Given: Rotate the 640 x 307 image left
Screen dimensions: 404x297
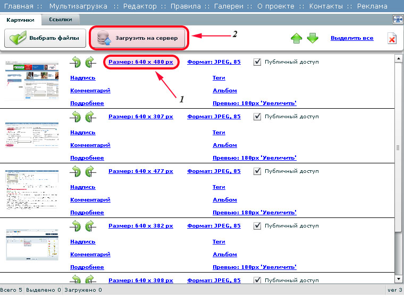Looking at the screenshot, I should pyautogui.click(x=76, y=117).
